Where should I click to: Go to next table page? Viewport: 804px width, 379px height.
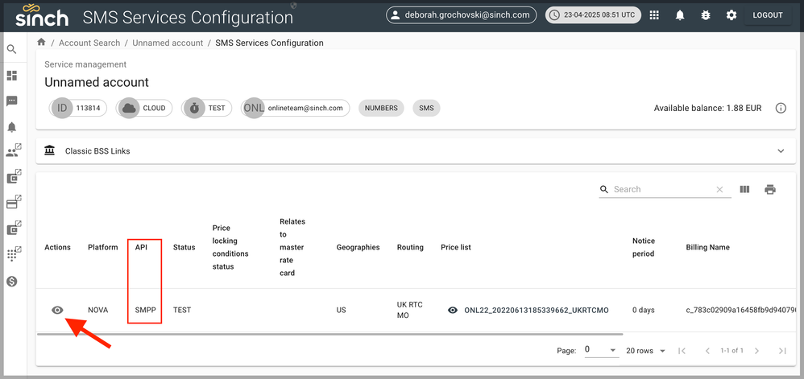[x=756, y=351]
